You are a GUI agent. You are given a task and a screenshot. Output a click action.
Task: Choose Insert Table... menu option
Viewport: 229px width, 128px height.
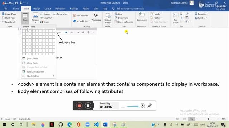pos(38,58)
